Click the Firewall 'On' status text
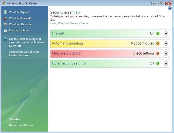Viewport: 174px width, 133px height. (x=152, y=33)
